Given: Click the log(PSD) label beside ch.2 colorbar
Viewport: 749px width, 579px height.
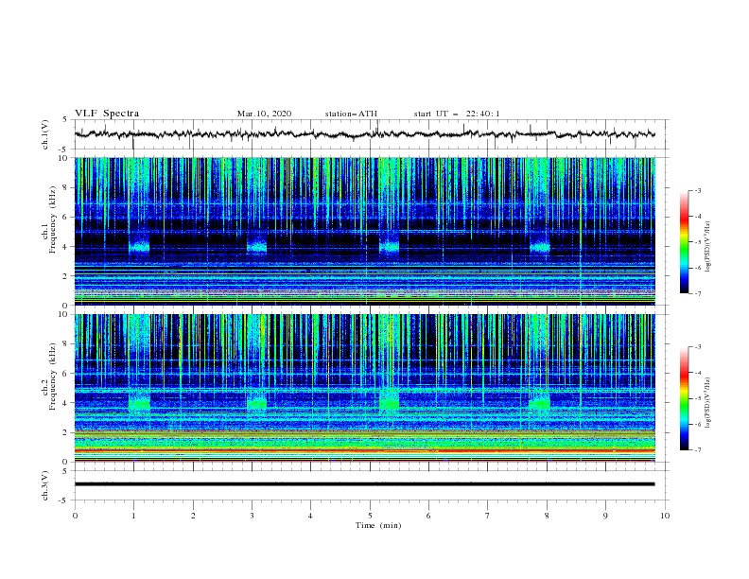Looking at the screenshot, I should [708, 402].
